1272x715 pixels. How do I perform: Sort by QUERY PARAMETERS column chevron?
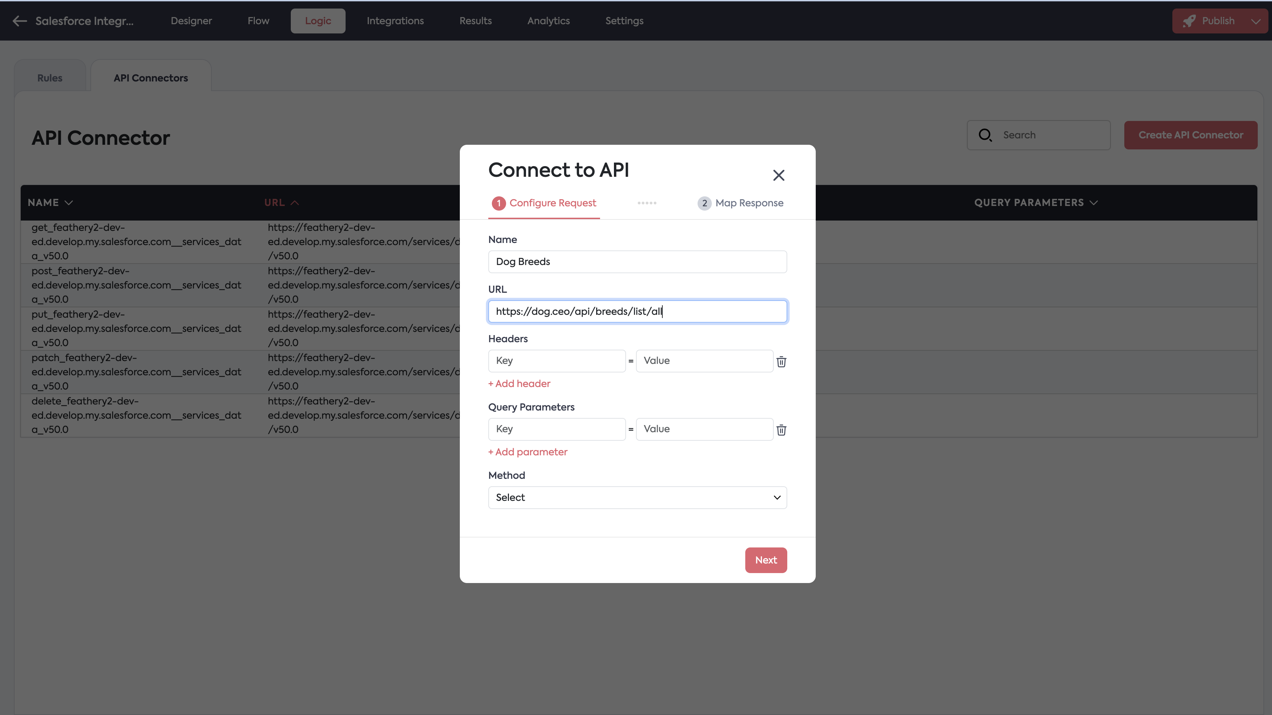(x=1094, y=203)
